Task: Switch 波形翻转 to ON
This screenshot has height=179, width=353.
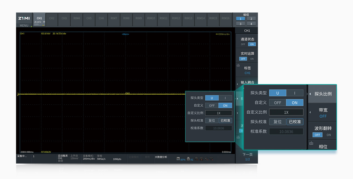Action: pos(329,135)
